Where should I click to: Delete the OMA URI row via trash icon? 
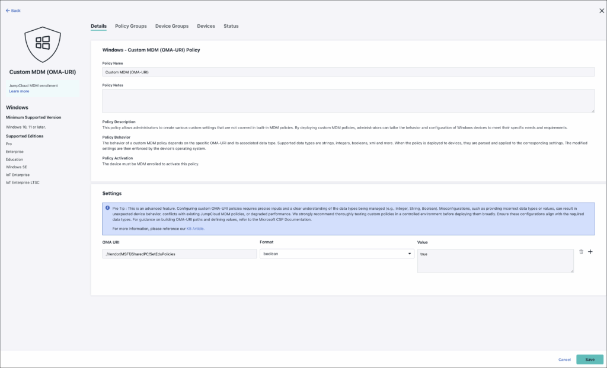(581, 252)
